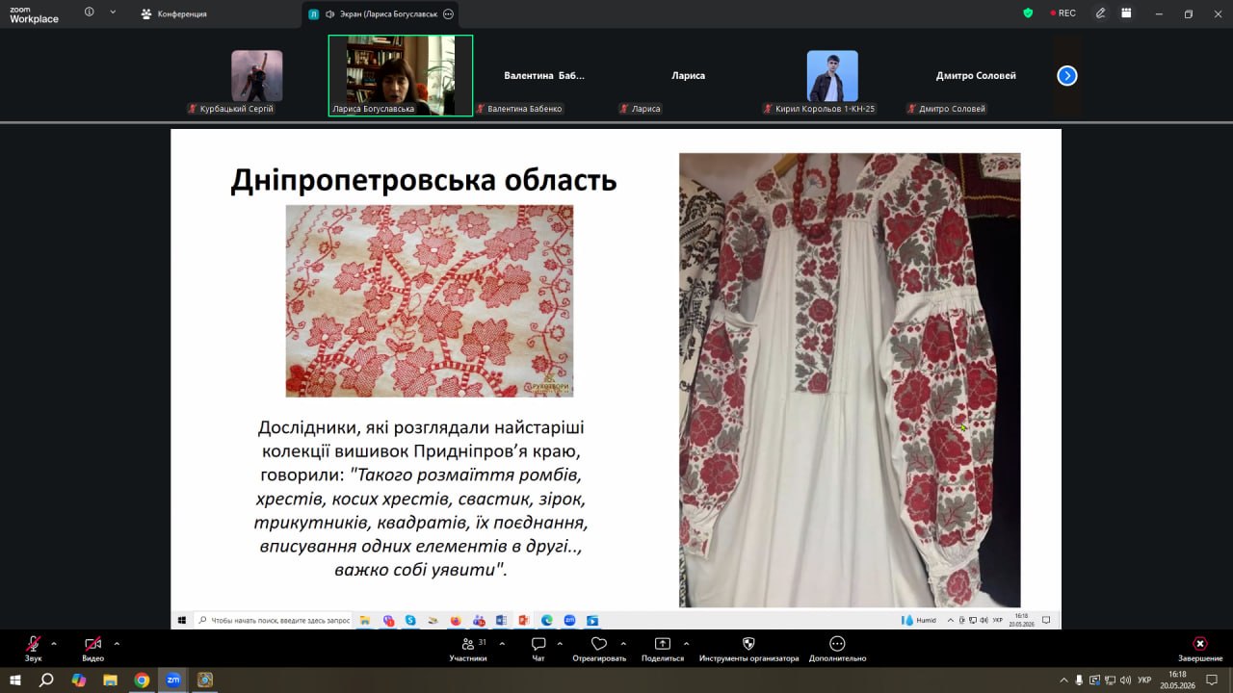Screen dimensions: 1233x693
Task: Select Дмитро Соловей participant tile
Action: [x=976, y=76]
